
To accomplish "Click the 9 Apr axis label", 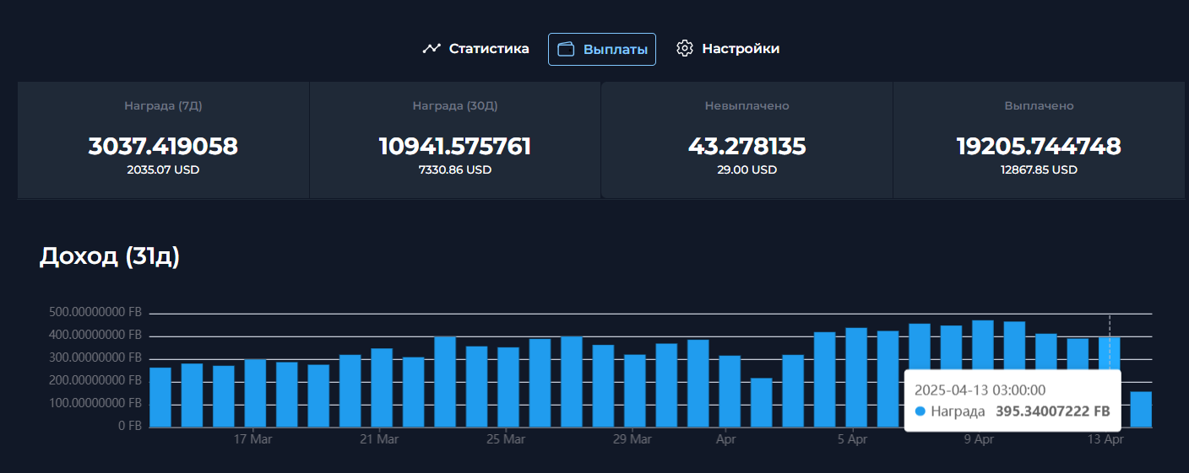I will click(980, 439).
